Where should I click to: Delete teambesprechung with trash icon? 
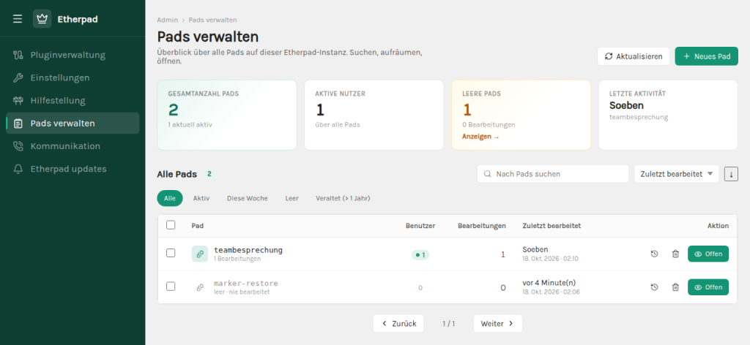click(x=675, y=254)
